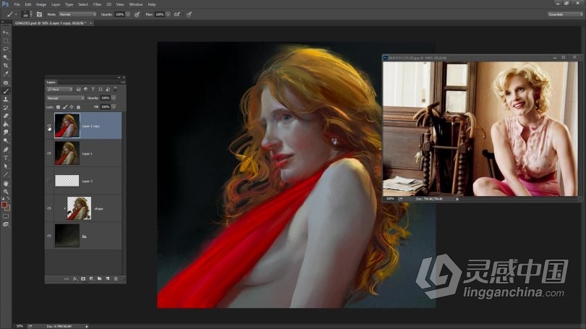The width and height of the screenshot is (586, 329).
Task: Select the Clone Stamp tool
Action: click(6, 99)
